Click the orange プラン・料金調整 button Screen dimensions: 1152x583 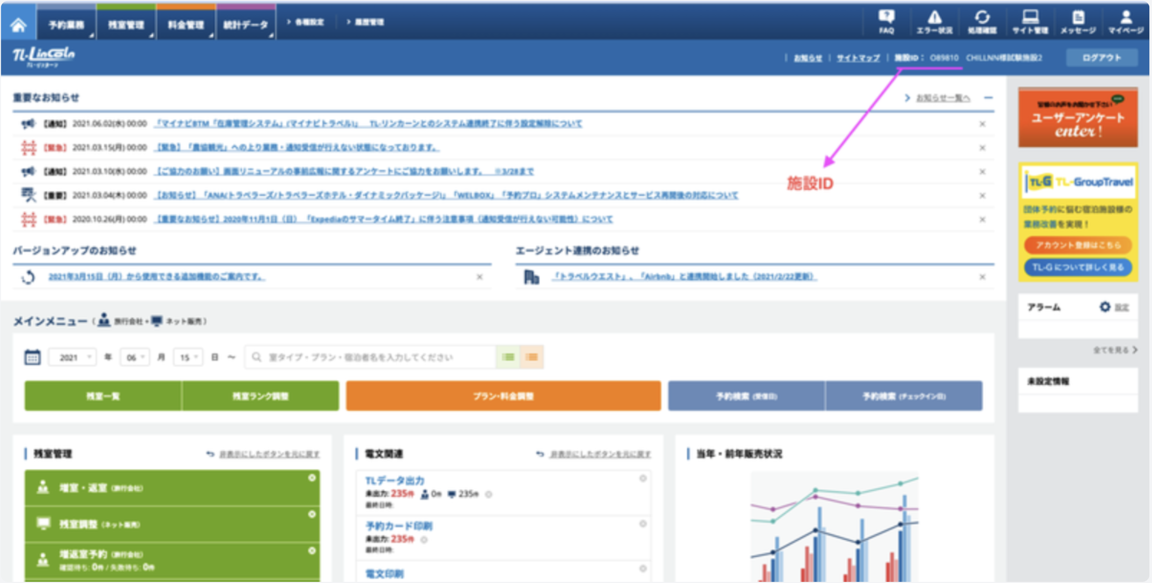point(503,396)
